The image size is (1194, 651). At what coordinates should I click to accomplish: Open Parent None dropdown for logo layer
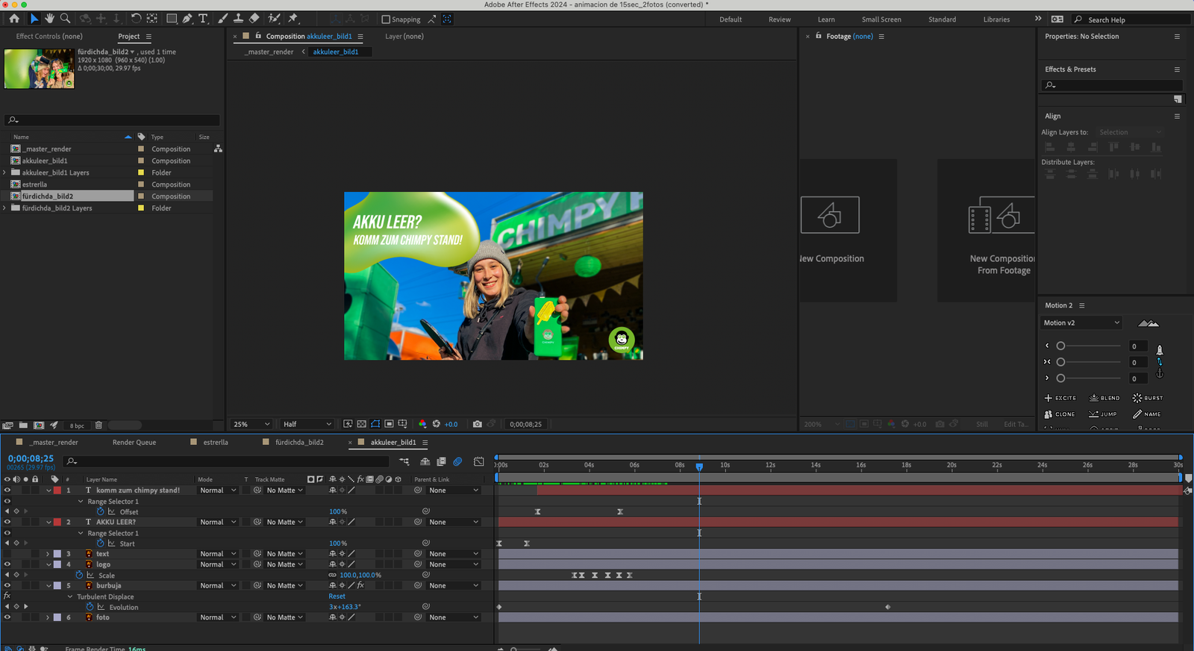click(453, 564)
